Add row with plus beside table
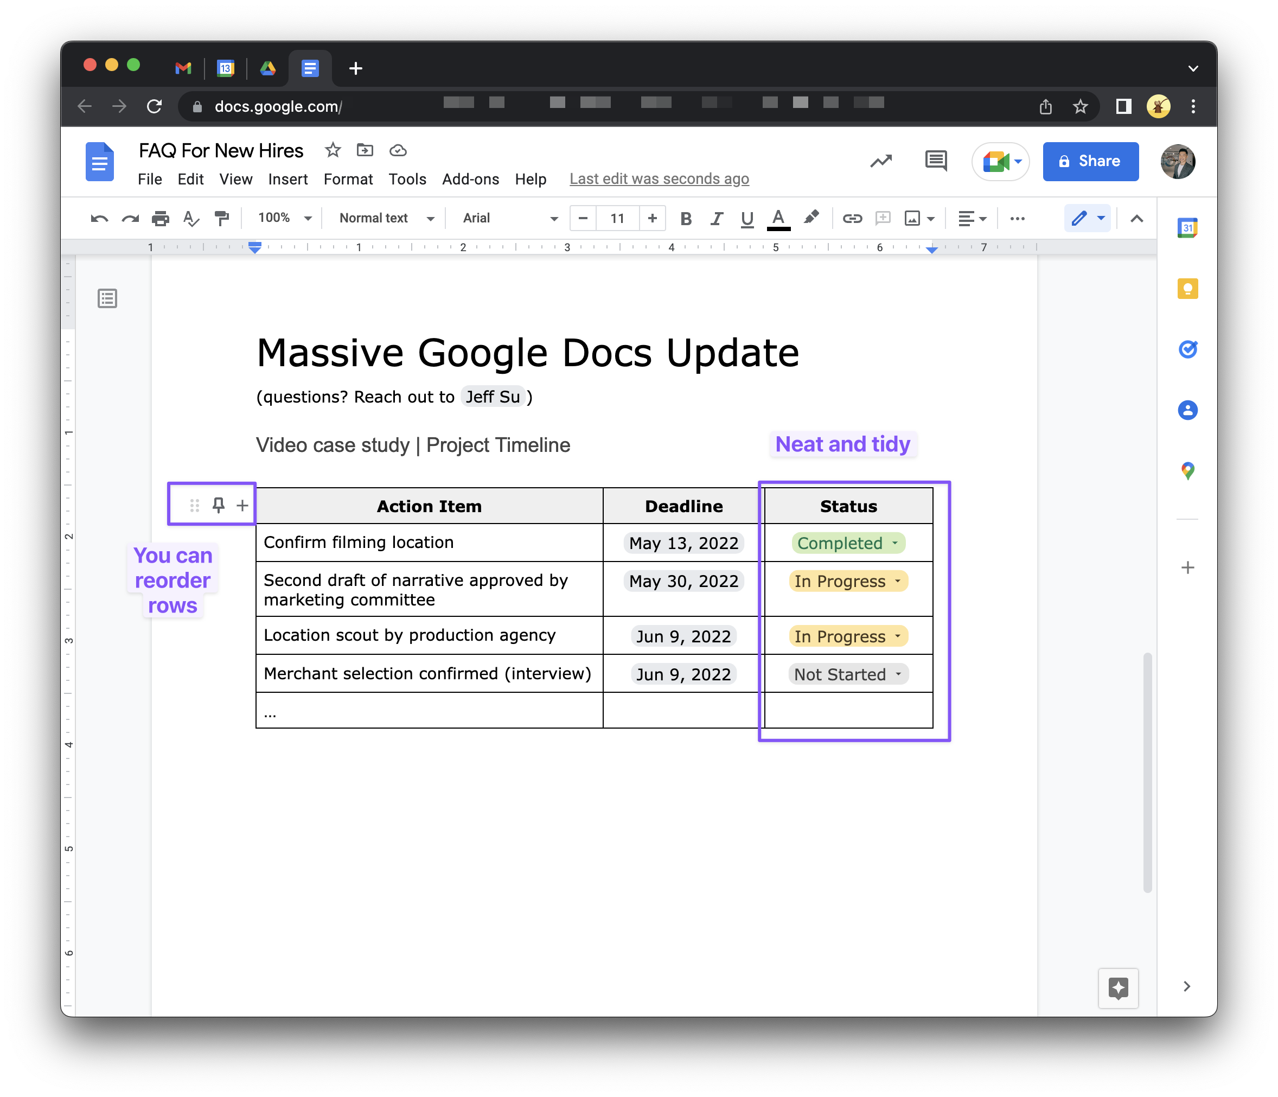Image resolution: width=1278 pixels, height=1097 pixels. click(242, 506)
